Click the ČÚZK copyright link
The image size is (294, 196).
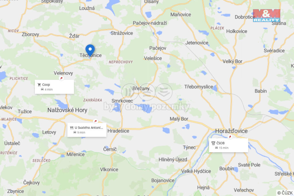(285, 193)
